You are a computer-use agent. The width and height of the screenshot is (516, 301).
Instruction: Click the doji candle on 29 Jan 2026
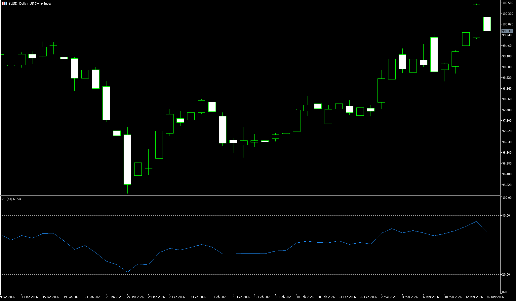(148, 168)
